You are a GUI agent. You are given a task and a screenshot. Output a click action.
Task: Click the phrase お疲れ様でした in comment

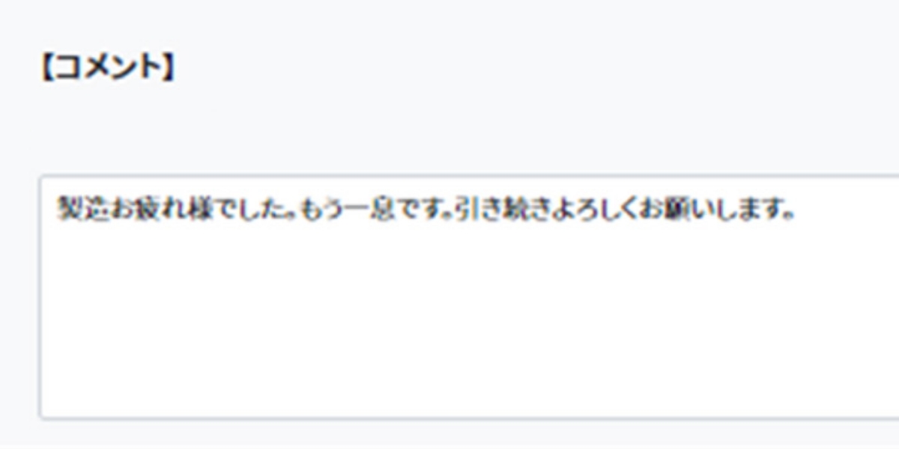(195, 210)
